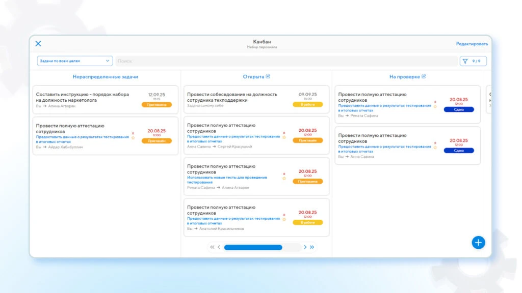Screen dimensions: 522x293
Task: Toggle star on Рената Сафина review task
Action: (435, 106)
